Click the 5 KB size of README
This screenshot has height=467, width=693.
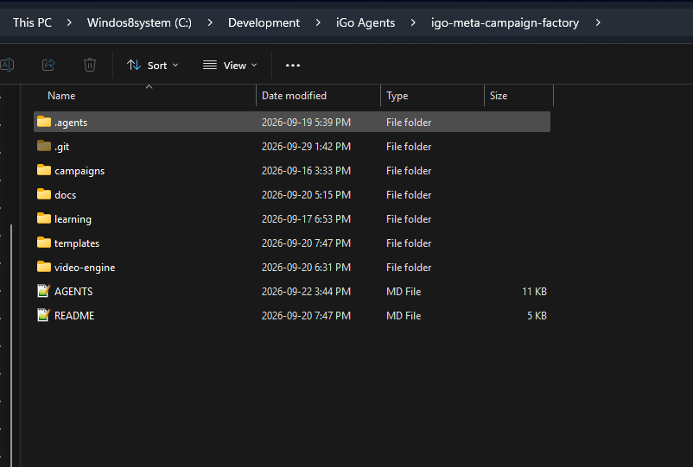(x=537, y=316)
